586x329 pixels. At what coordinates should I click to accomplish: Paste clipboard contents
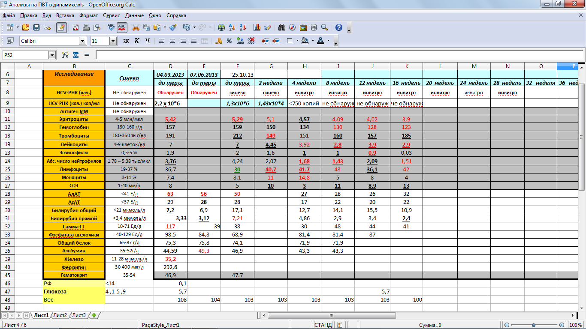coord(157,27)
